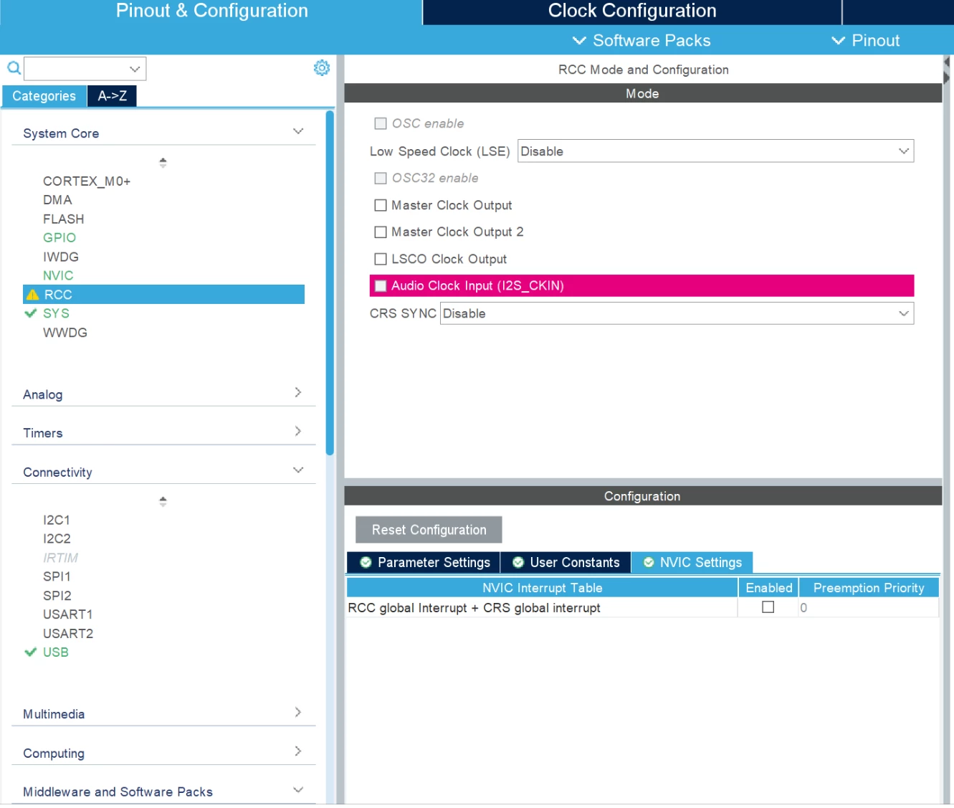This screenshot has width=954, height=808.
Task: Click the Preemption Priority value 0
Action: (803, 608)
